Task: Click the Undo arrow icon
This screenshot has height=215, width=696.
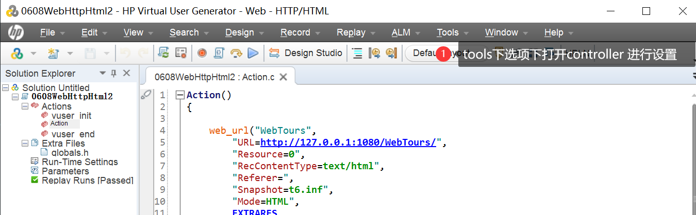Action: 125,53
